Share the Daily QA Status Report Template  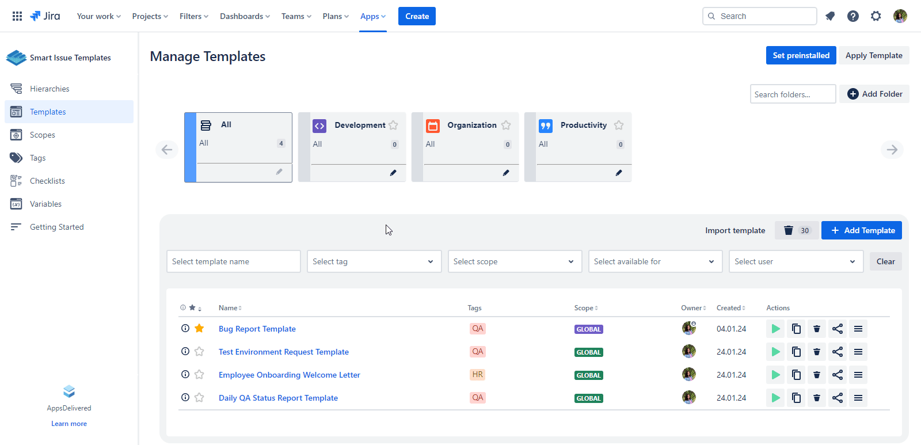click(x=838, y=398)
